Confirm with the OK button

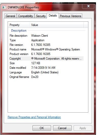[42, 128]
